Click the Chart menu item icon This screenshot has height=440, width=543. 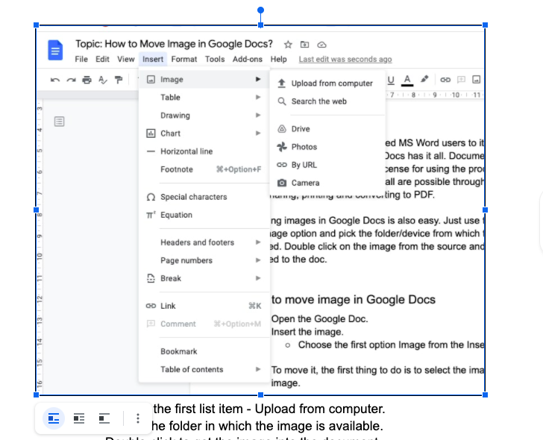point(151,133)
